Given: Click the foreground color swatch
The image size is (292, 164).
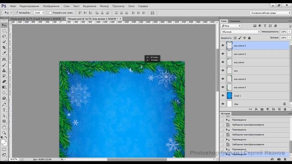Looking at the screenshot, I should 3,142.
